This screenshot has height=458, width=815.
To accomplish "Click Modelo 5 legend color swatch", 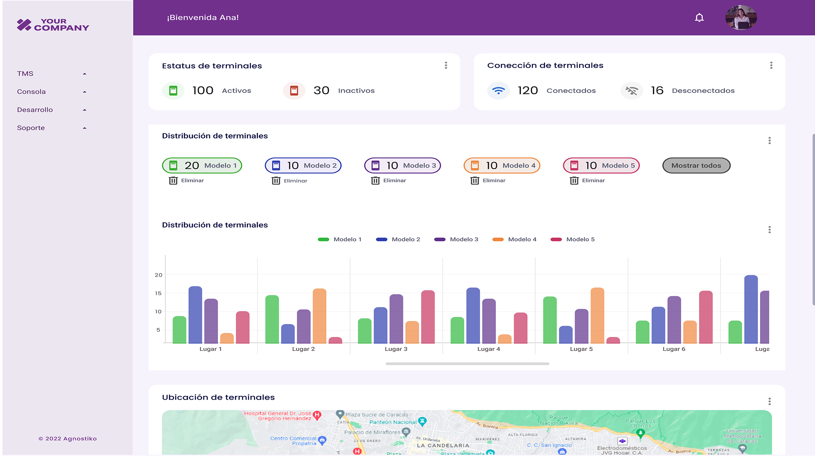I will [x=556, y=240].
